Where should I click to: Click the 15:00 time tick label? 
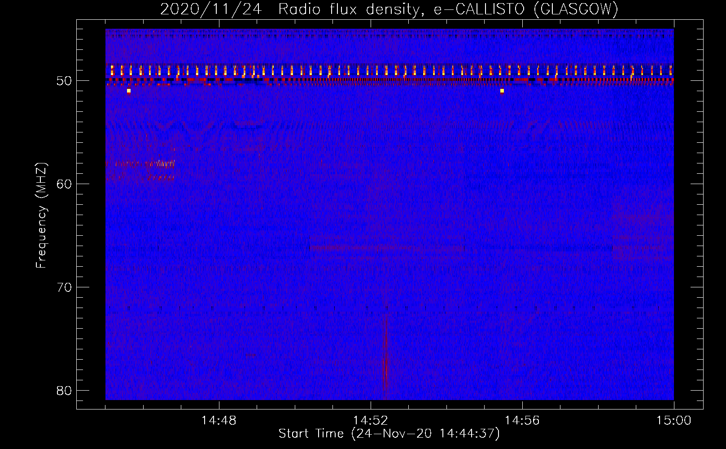coord(674,421)
